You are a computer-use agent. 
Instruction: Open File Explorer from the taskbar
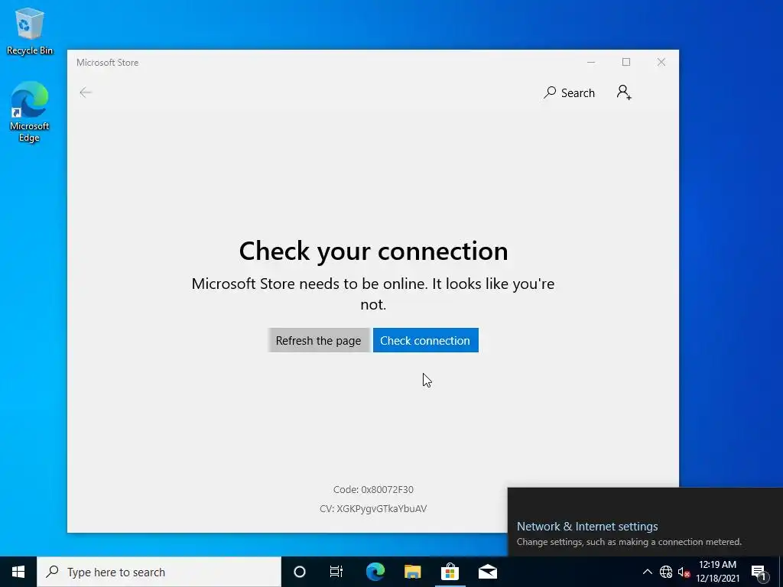point(412,572)
